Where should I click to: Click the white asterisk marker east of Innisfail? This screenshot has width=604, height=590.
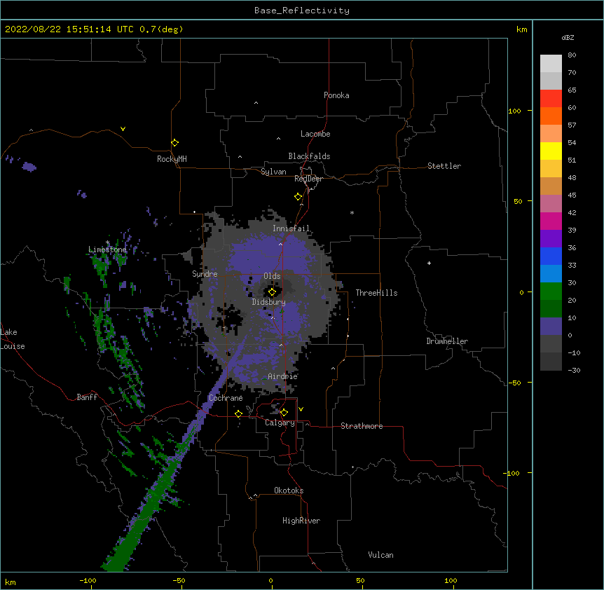(352, 213)
